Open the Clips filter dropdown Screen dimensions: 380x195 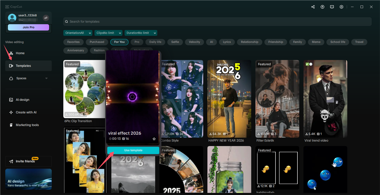[108, 33]
